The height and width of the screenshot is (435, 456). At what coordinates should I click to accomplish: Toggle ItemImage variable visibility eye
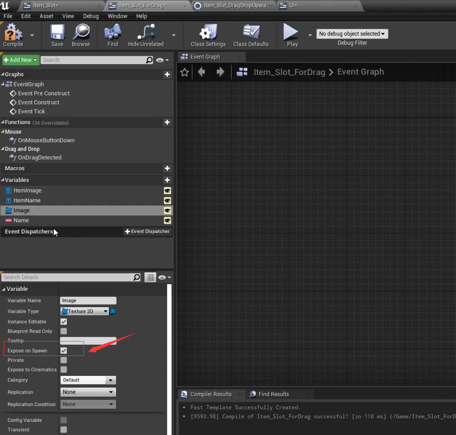click(x=167, y=191)
